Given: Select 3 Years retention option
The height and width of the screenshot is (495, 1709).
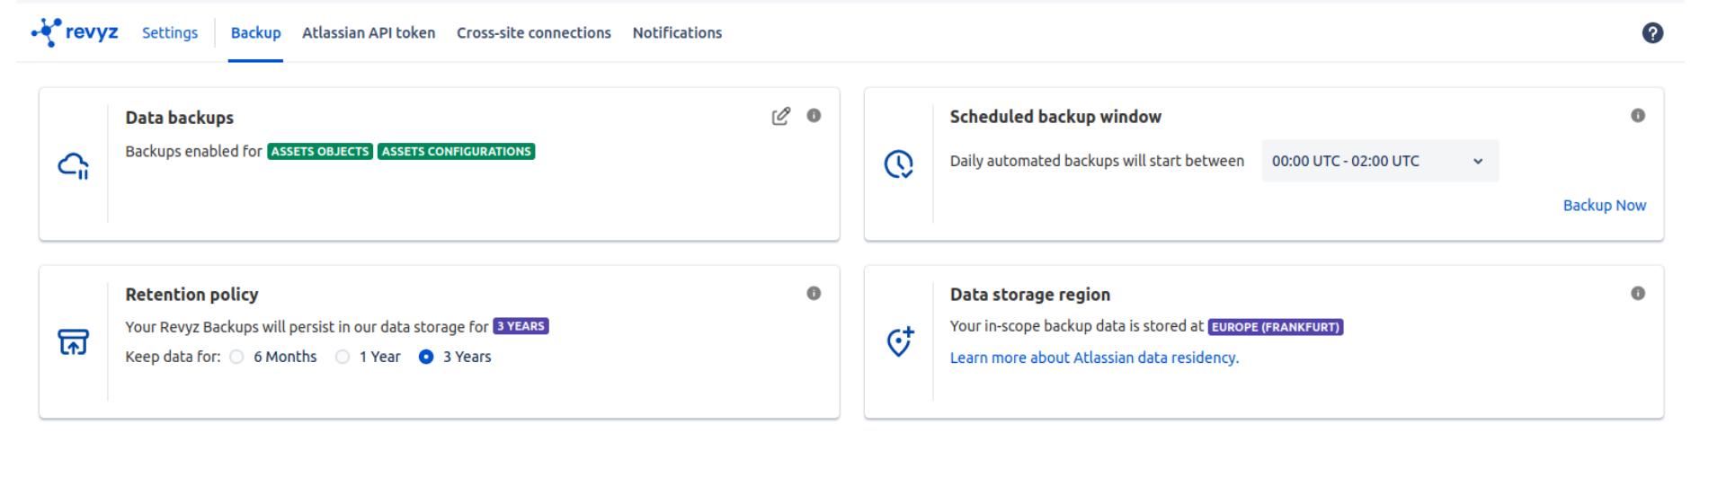Looking at the screenshot, I should (x=426, y=358).
